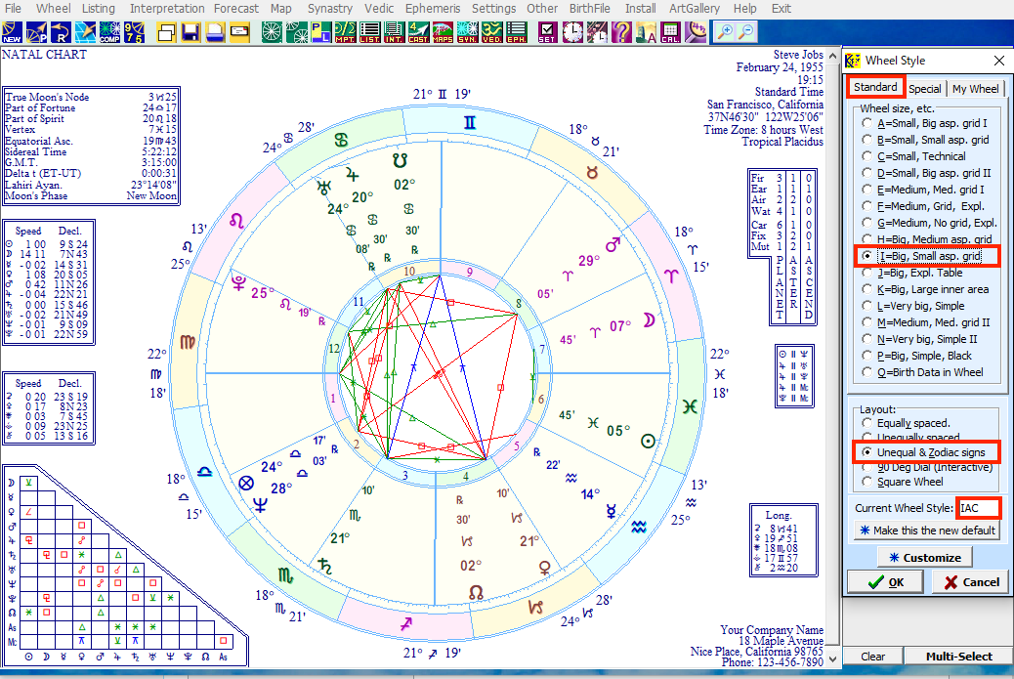The image size is (1014, 679).
Task: Select wheel size B=Small, Small asp. grid
Action: tap(925, 140)
